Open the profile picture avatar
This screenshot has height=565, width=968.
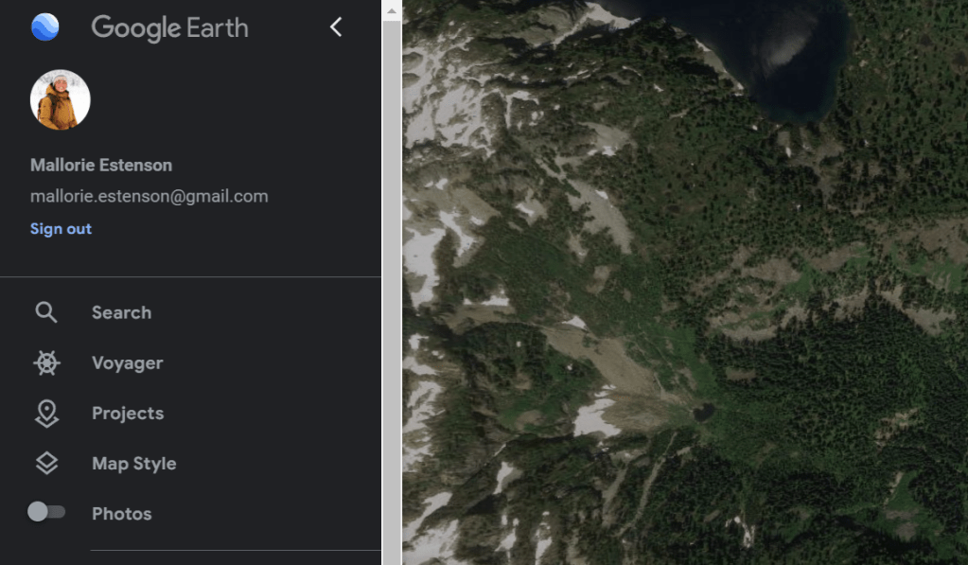(61, 99)
